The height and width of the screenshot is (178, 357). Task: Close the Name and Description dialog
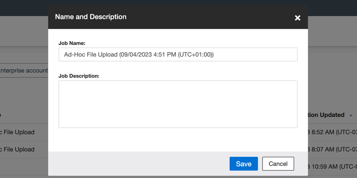point(297,18)
